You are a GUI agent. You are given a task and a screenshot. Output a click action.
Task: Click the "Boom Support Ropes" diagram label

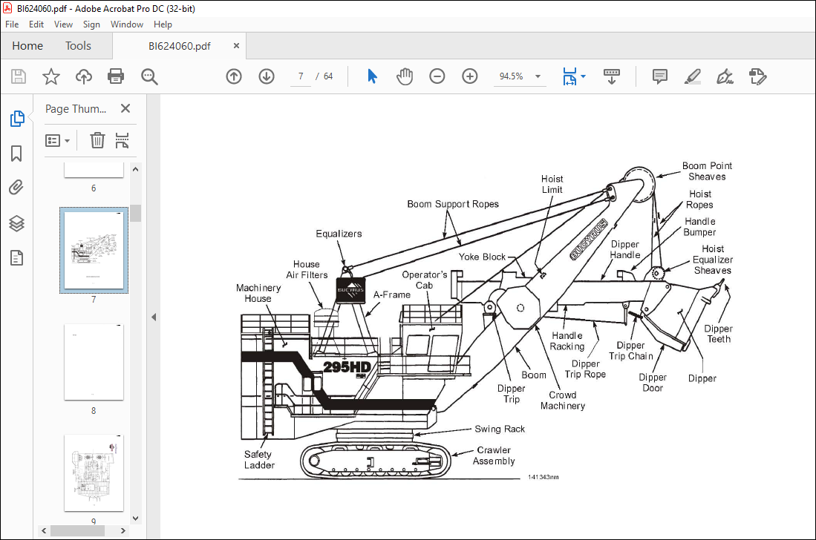click(x=453, y=204)
